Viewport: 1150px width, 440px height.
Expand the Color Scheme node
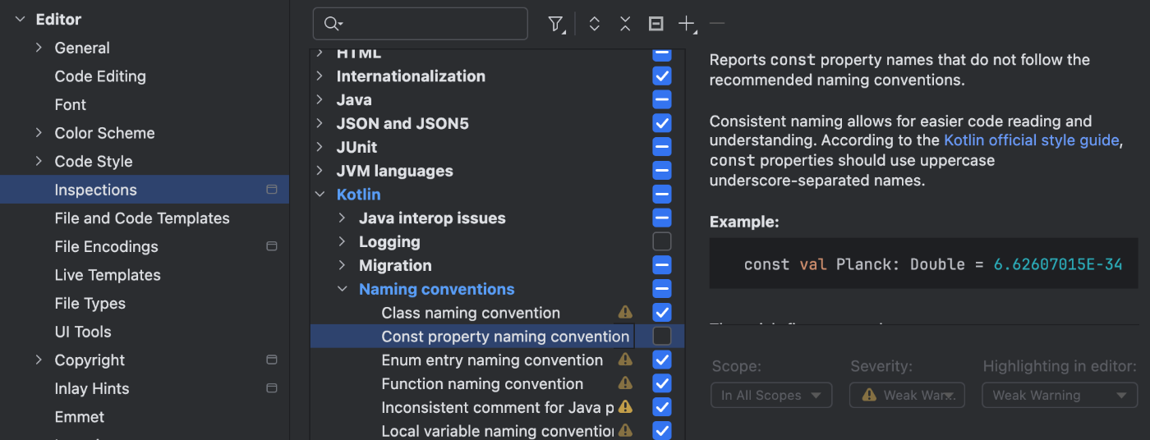(x=39, y=132)
